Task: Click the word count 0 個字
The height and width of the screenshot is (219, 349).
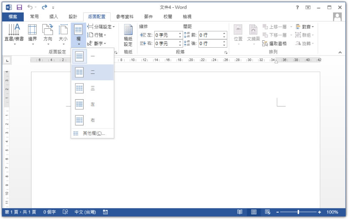Action: (x=50, y=212)
